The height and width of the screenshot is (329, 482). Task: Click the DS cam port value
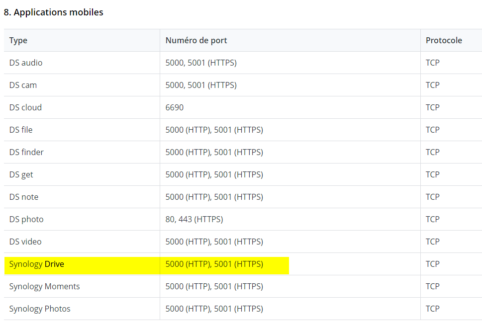click(201, 85)
